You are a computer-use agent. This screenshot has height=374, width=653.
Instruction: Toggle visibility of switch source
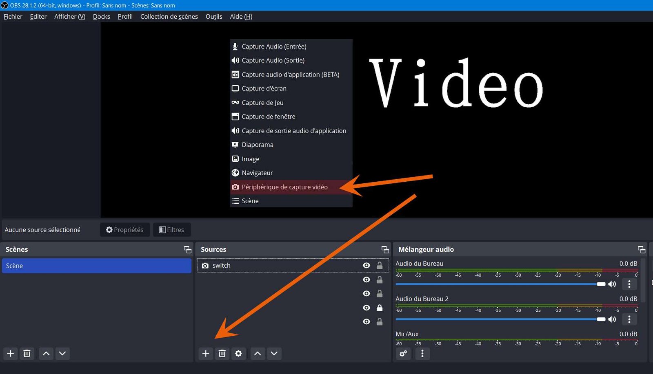366,265
